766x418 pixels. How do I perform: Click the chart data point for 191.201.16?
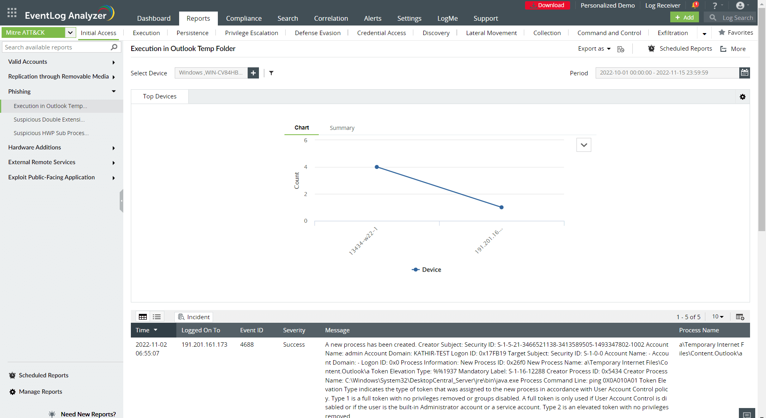click(501, 207)
